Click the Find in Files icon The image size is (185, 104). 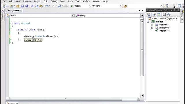tap(125, 6)
